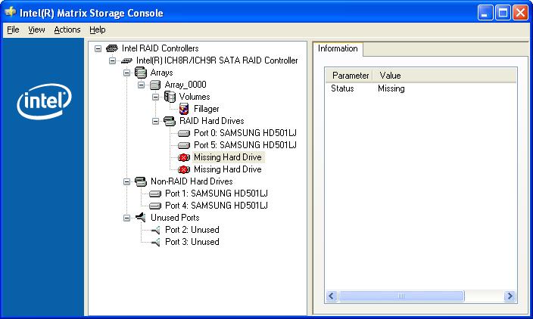Viewport: 533px width, 319px height.
Task: Click the Non-RAID Hard Drives icon
Action: [x=141, y=181]
